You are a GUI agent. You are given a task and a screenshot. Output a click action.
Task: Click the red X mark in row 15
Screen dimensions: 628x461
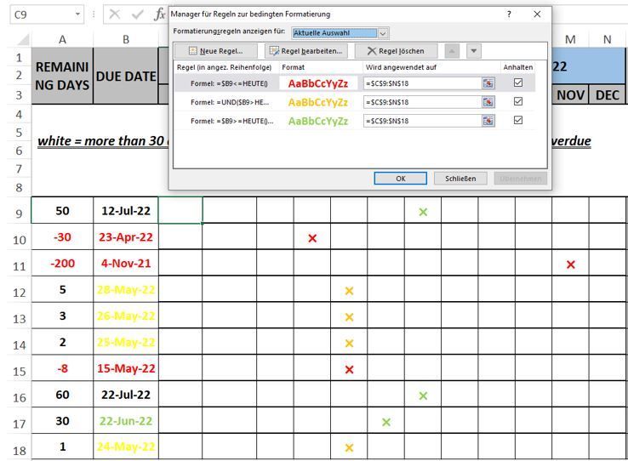tap(349, 370)
